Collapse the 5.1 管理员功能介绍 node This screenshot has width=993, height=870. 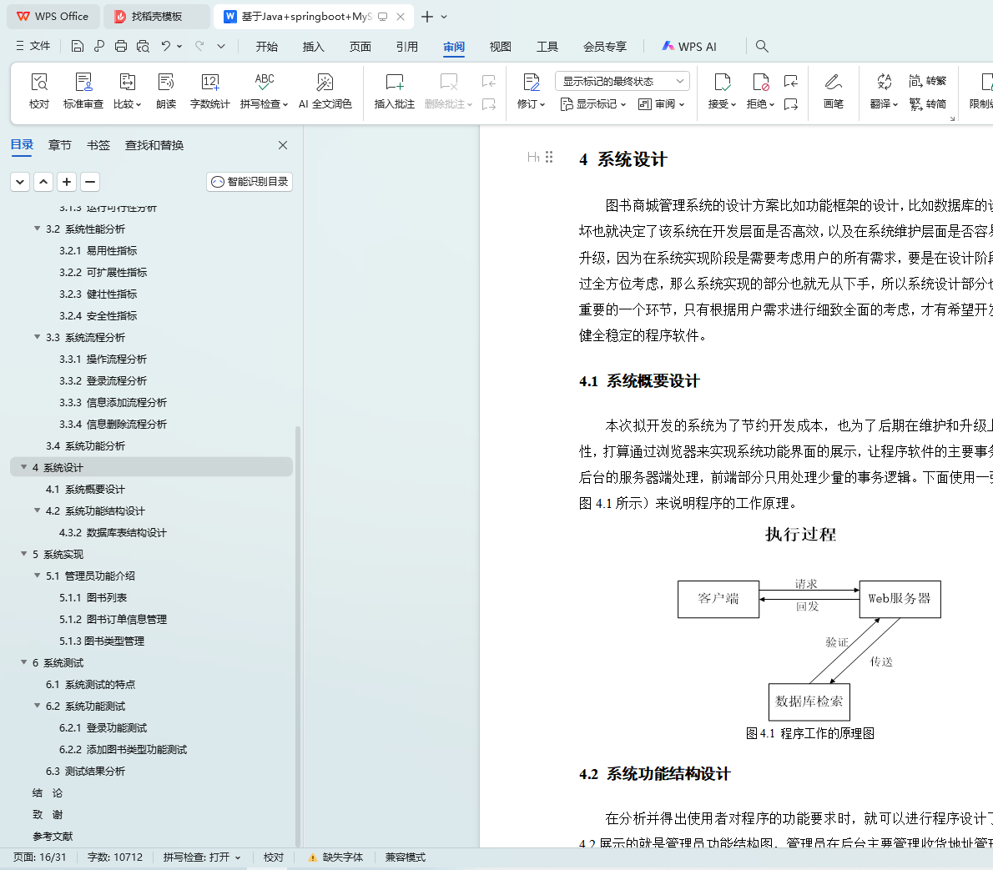(38, 576)
